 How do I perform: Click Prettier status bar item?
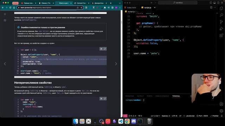pos(214,116)
